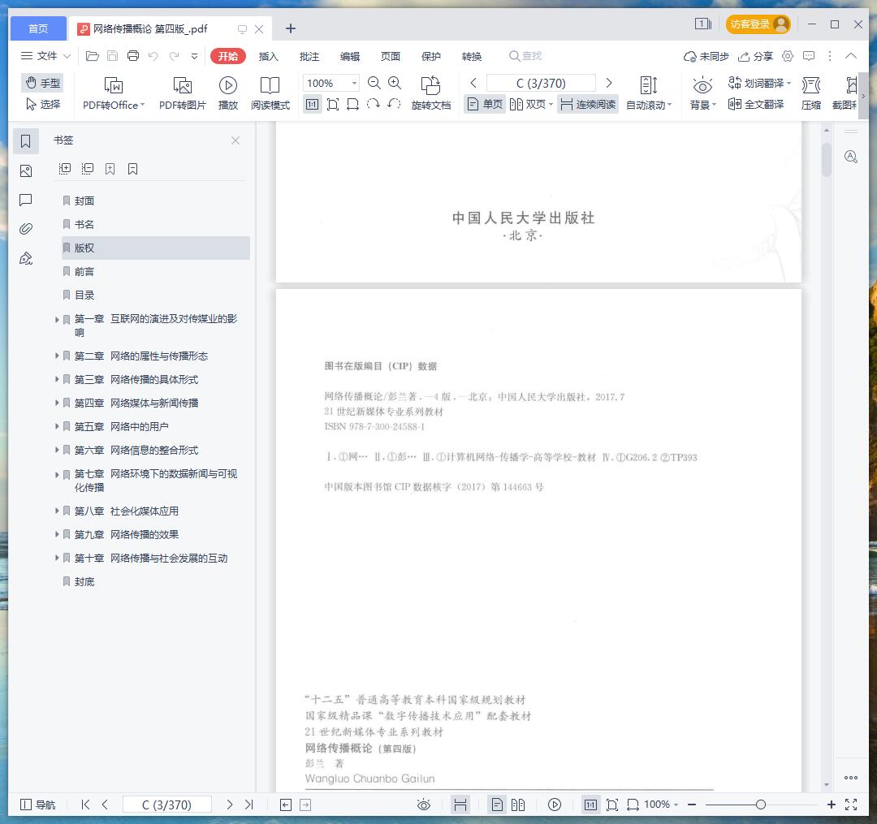Toggle the bookmark panel in the sidebar
This screenshot has width=877, height=824.
26,141
